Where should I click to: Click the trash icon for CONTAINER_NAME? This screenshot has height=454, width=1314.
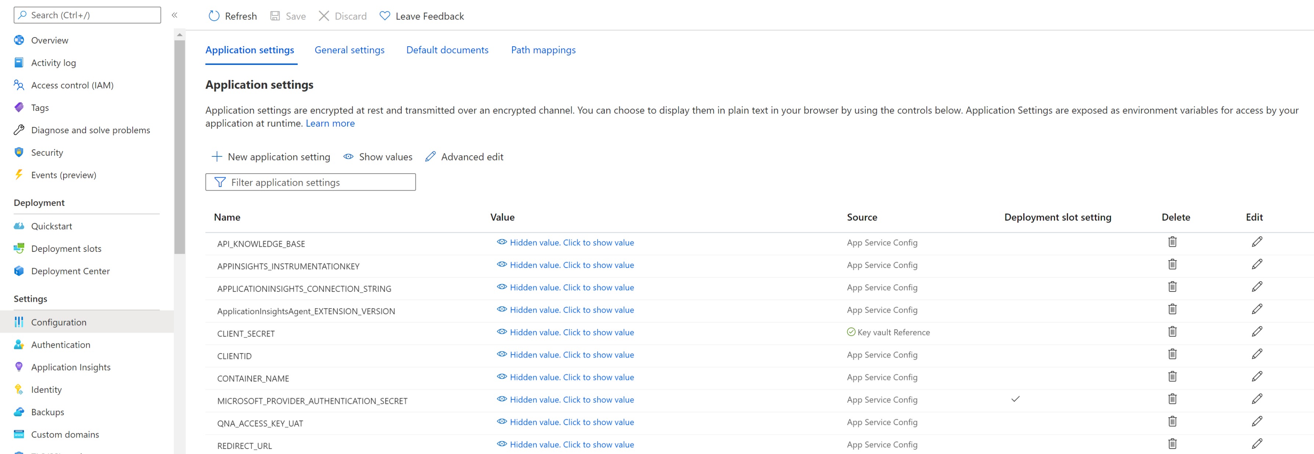point(1172,377)
